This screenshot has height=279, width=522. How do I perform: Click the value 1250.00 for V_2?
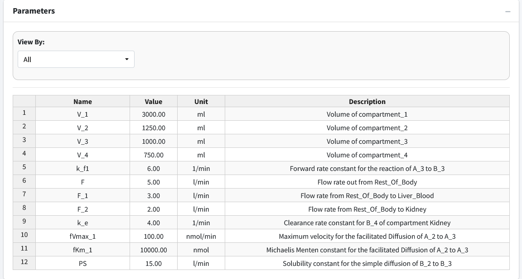(x=154, y=128)
